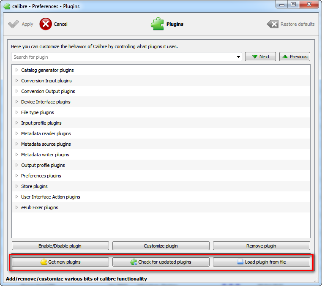Click the Customize plugin button
322x286 pixels.
coord(161,246)
